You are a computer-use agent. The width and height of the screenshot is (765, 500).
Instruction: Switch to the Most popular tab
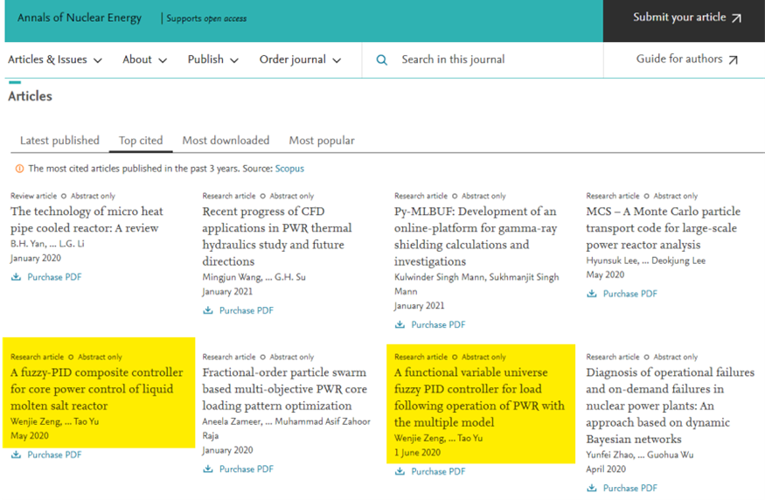pyautogui.click(x=322, y=141)
